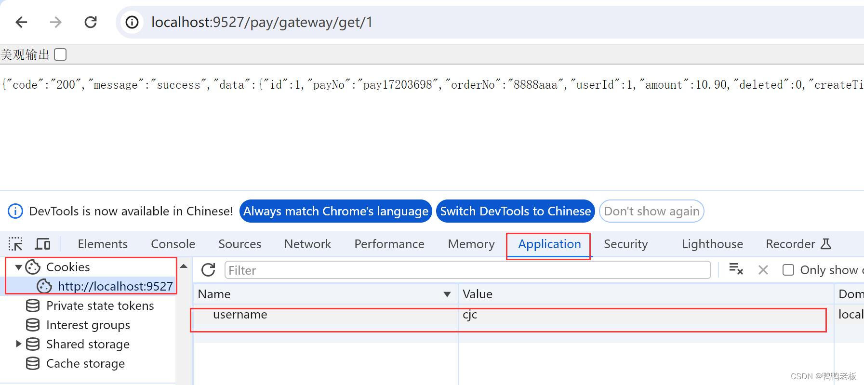The width and height of the screenshot is (864, 385).
Task: Go back to the previous page
Action: tap(22, 22)
